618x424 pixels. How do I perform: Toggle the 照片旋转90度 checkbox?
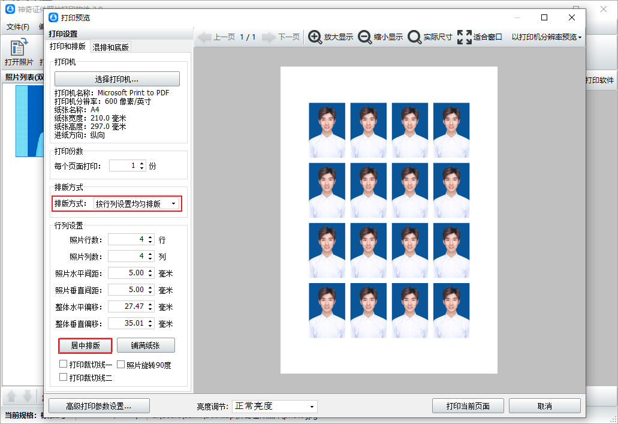tap(120, 365)
